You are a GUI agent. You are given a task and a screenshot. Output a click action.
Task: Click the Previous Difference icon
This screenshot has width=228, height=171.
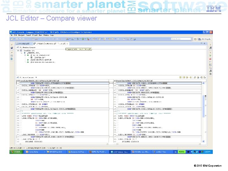(x=198, y=77)
